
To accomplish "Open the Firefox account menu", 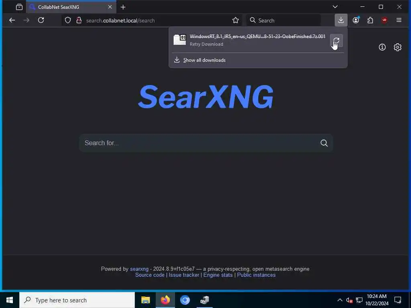I will 356,20.
